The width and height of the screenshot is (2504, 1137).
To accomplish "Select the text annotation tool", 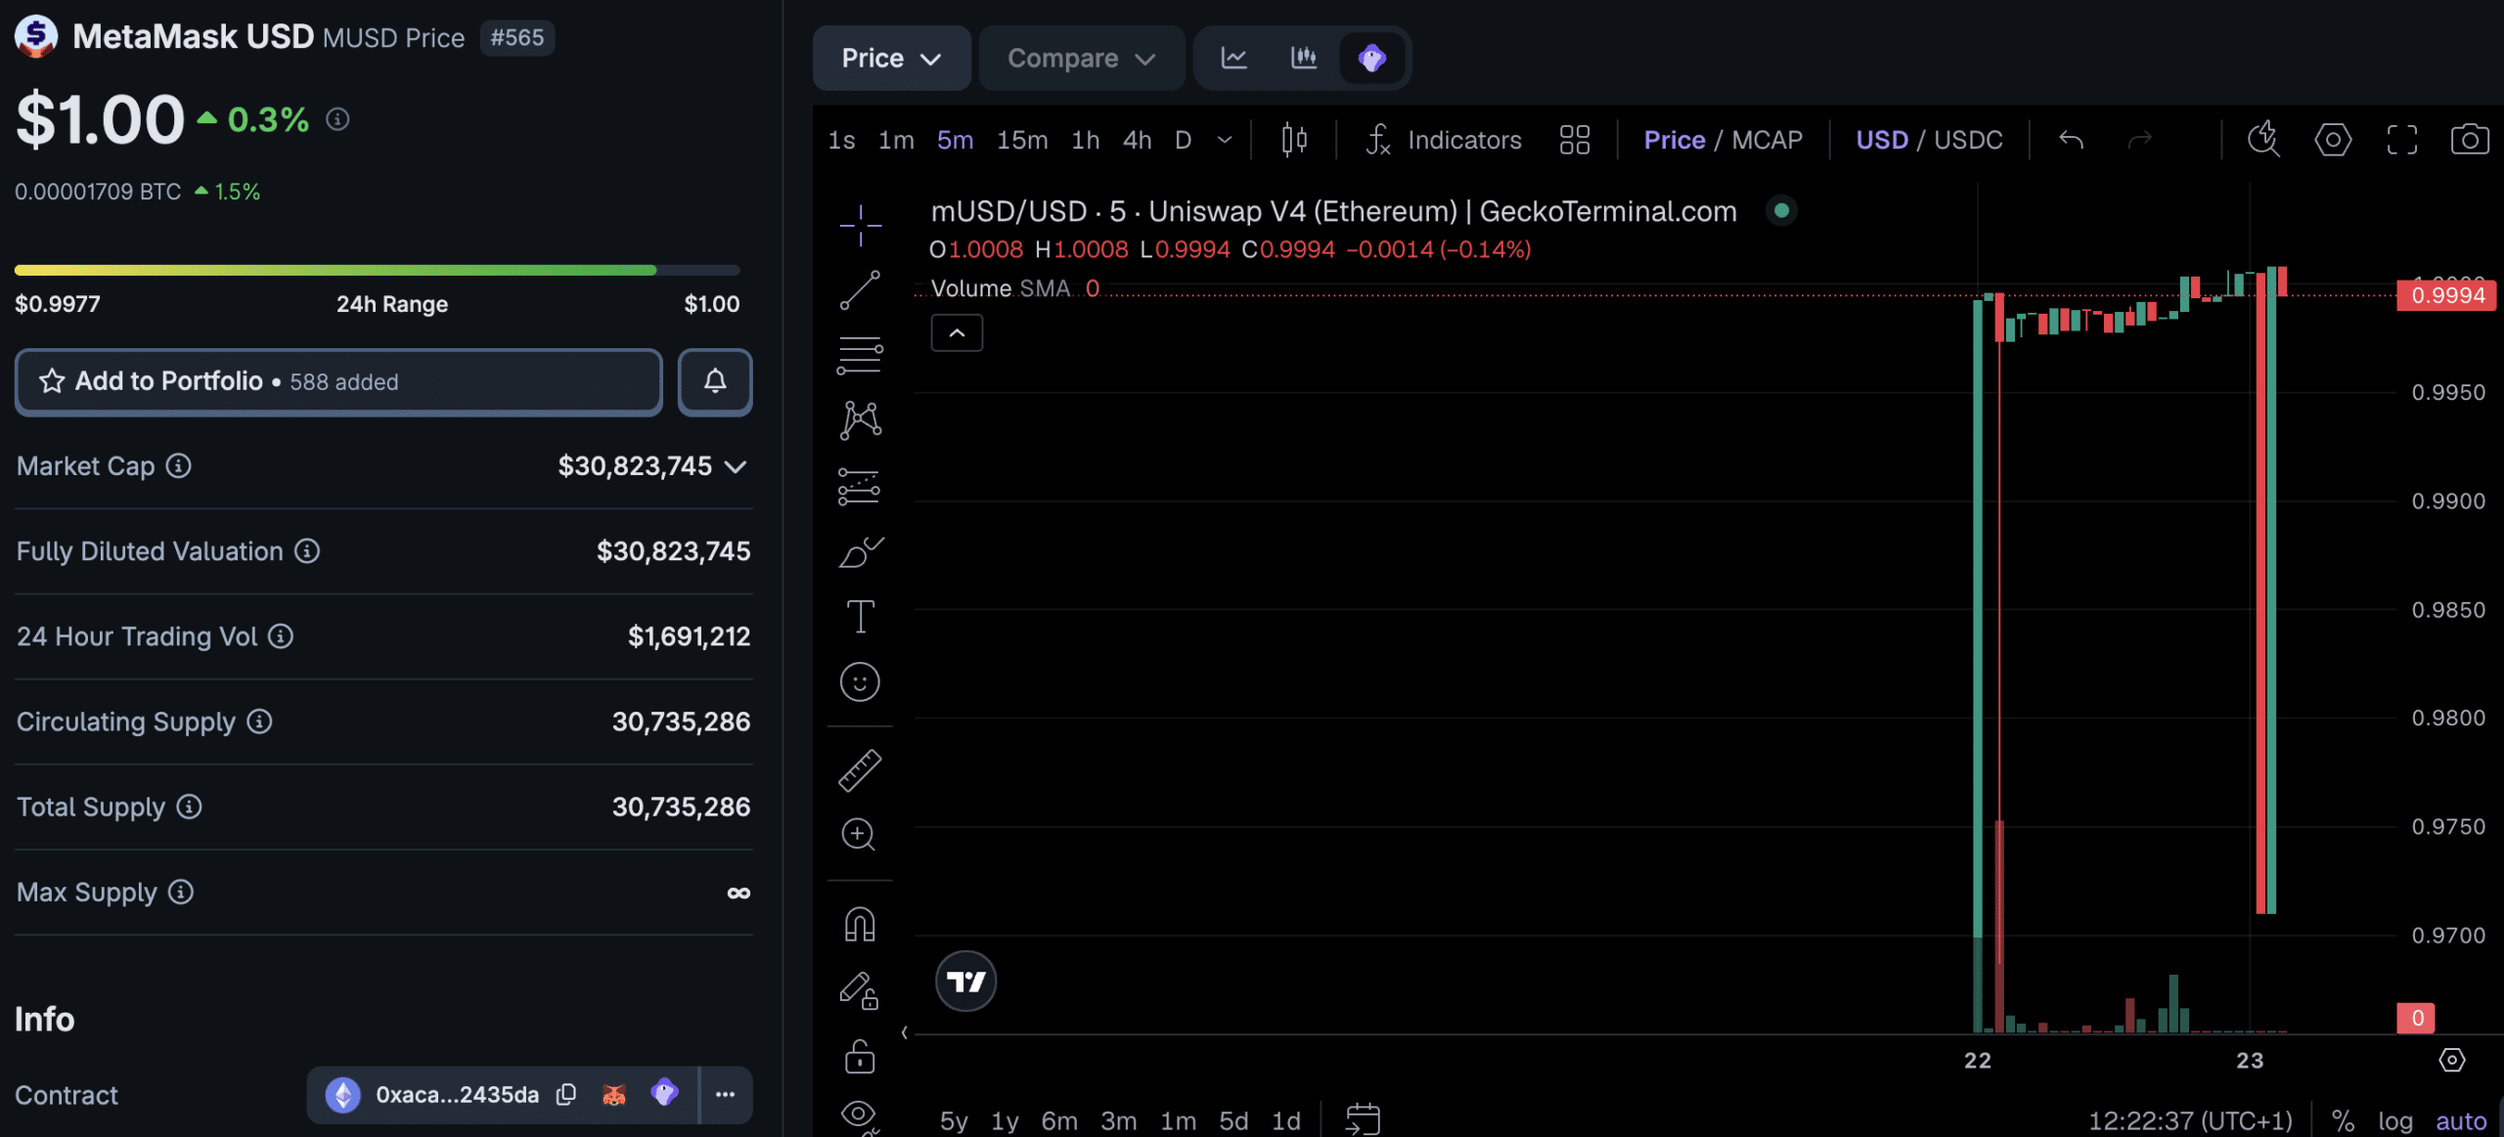I will coord(860,617).
